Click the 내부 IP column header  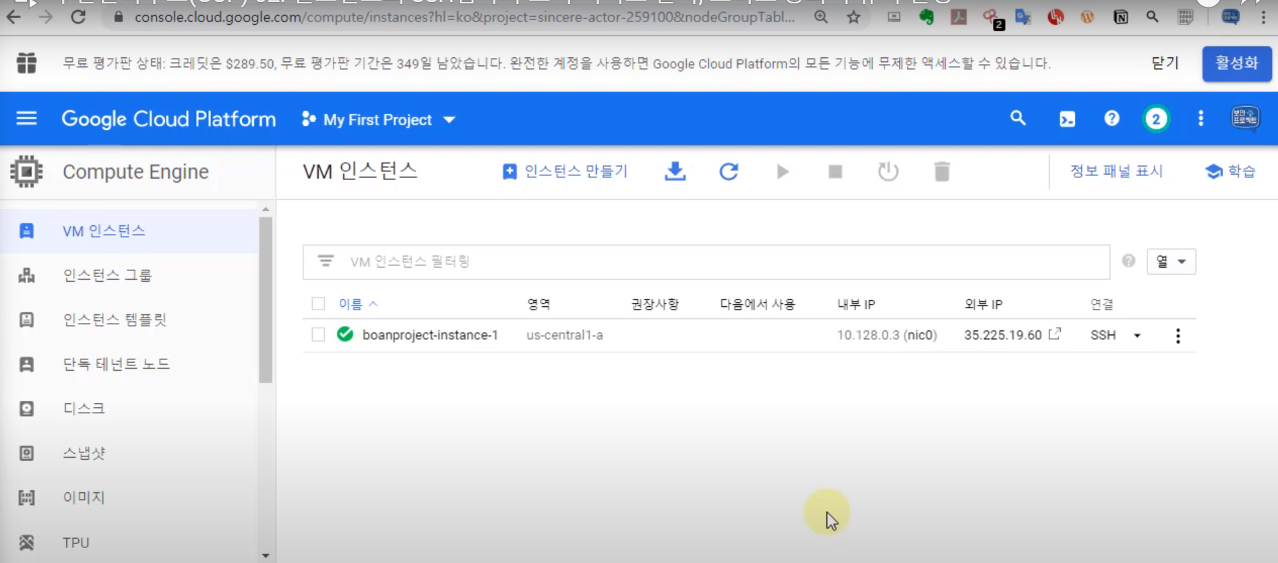pyautogui.click(x=856, y=304)
